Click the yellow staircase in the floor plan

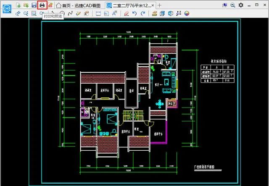tap(133, 116)
